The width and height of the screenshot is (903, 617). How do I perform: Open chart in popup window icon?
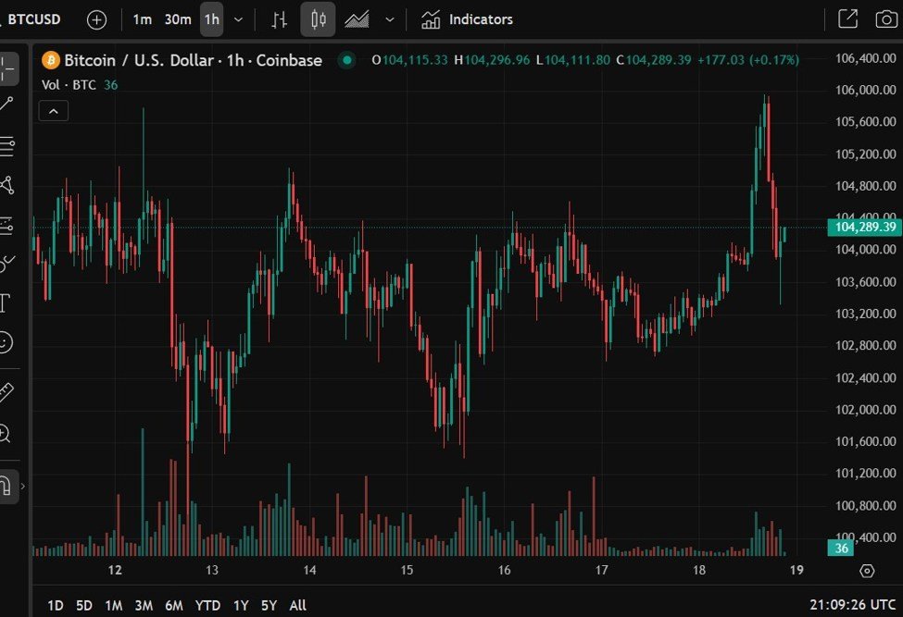pyautogui.click(x=847, y=19)
